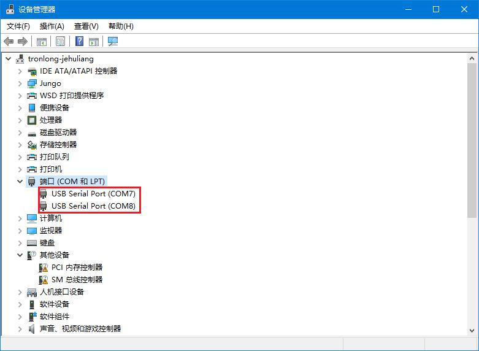
Task: Minimize the 设备管理器 window
Action: pyautogui.click(x=408, y=9)
